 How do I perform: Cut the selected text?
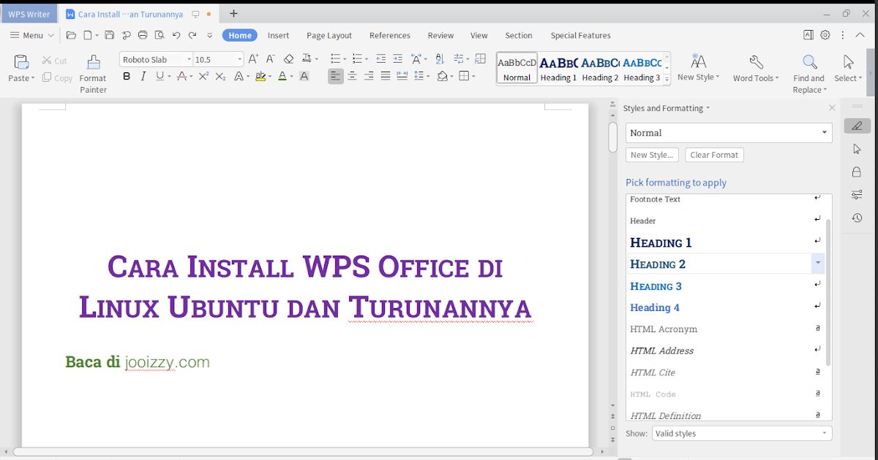click(55, 61)
